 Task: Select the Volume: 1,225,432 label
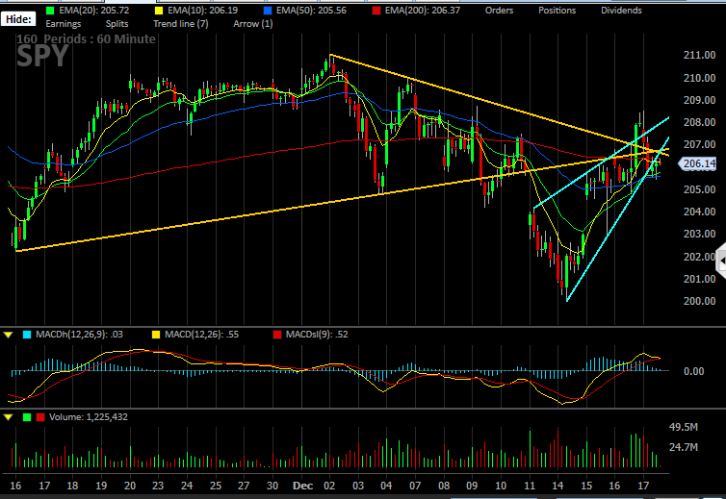point(89,417)
